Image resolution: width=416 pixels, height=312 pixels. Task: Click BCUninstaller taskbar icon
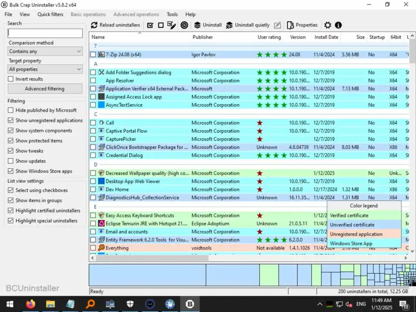[190, 304]
